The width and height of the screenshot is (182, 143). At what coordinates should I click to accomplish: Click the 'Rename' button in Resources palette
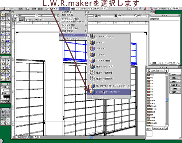(x=175, y=85)
